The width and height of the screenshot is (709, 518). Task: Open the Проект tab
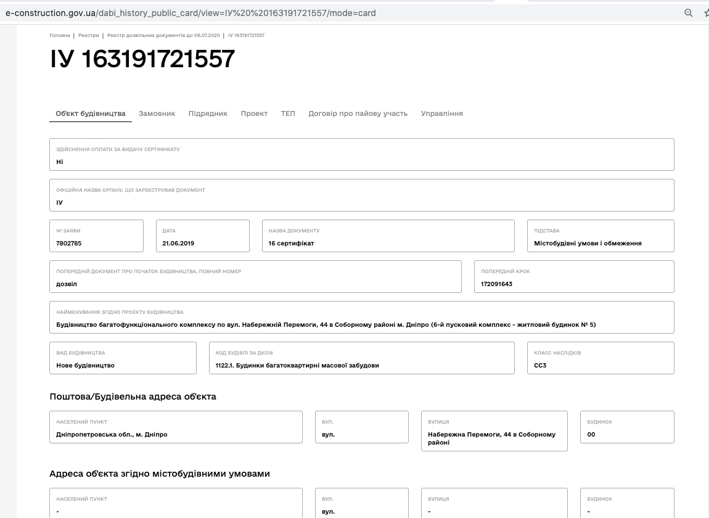pyautogui.click(x=254, y=113)
